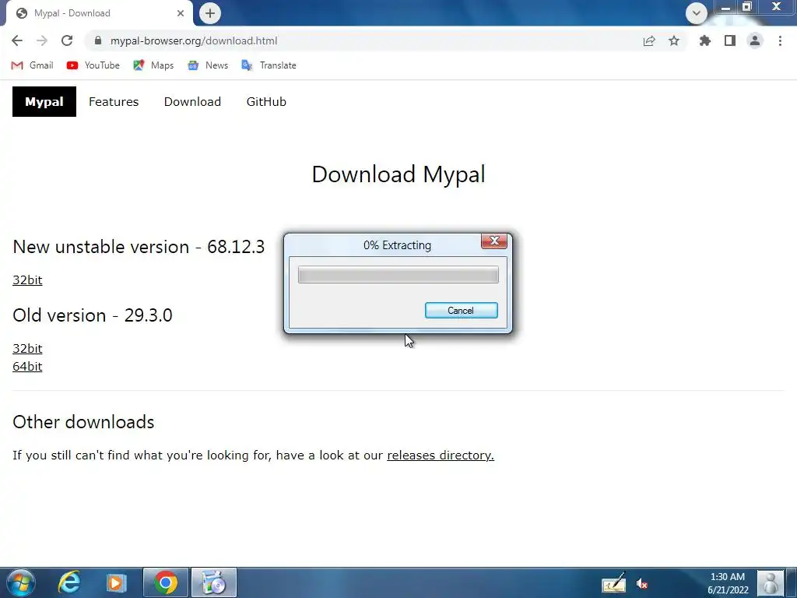797x598 pixels.
Task: Open the Chrome three-dot menu
Action: pos(780,40)
